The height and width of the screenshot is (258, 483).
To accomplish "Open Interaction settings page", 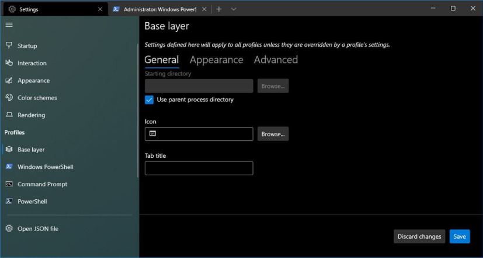I will tap(70, 63).
